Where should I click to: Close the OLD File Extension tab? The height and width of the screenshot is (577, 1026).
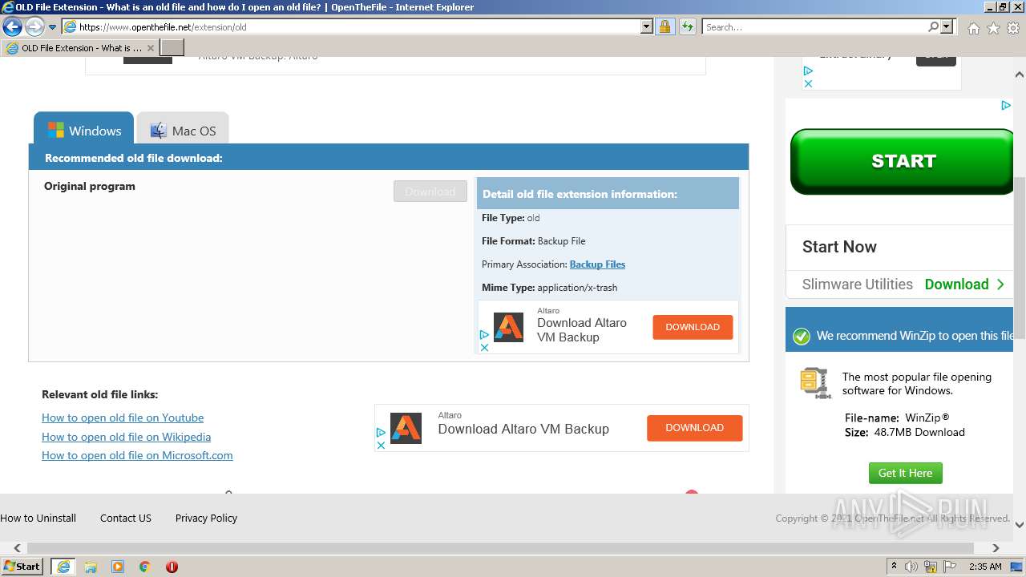(x=150, y=48)
